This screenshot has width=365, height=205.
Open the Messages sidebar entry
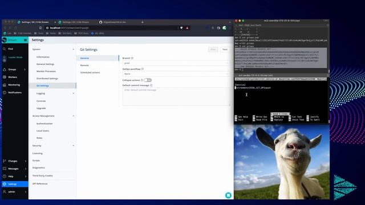(13, 169)
